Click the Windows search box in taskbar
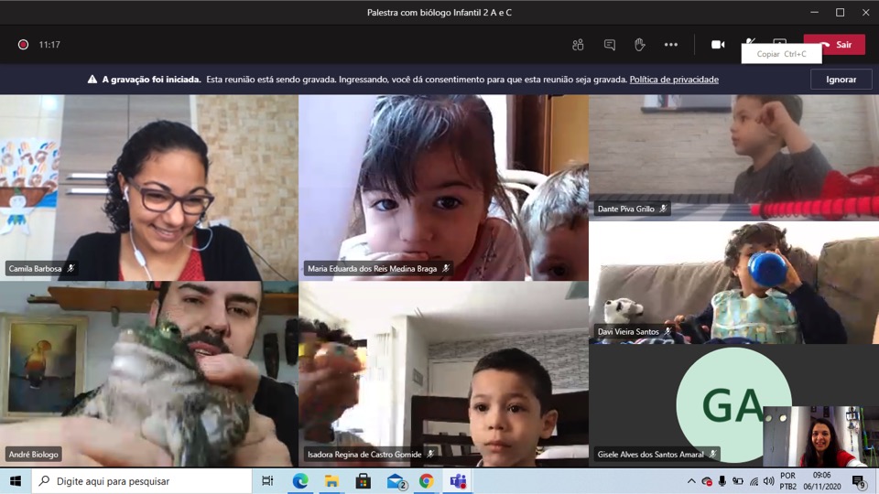Image resolution: width=879 pixels, height=494 pixels. pyautogui.click(x=142, y=481)
